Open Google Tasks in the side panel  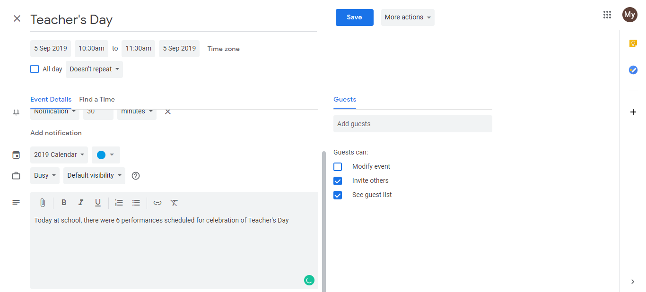[x=633, y=70]
